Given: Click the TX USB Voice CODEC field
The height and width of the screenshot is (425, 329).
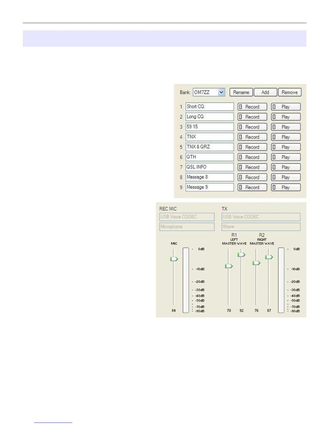Looking at the screenshot, I should pos(261,217).
